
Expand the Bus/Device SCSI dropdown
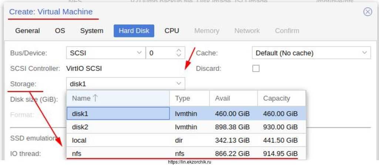[139, 53]
